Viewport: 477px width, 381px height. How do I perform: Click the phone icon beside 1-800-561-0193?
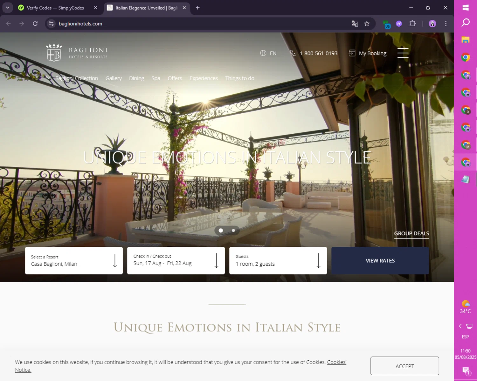click(293, 53)
